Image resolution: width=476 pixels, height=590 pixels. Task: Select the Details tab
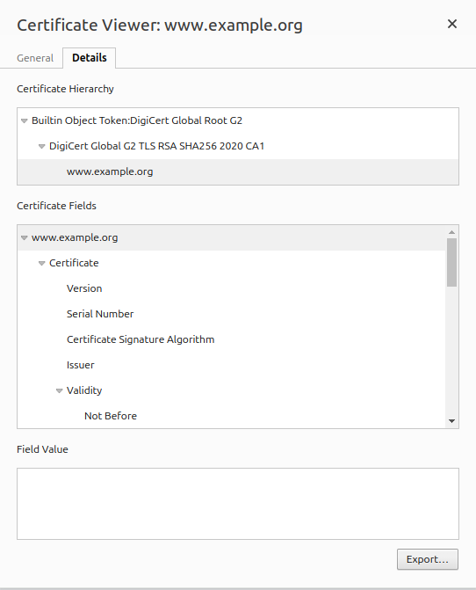tap(90, 57)
